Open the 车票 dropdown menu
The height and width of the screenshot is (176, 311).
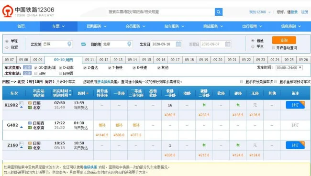pos(58,26)
